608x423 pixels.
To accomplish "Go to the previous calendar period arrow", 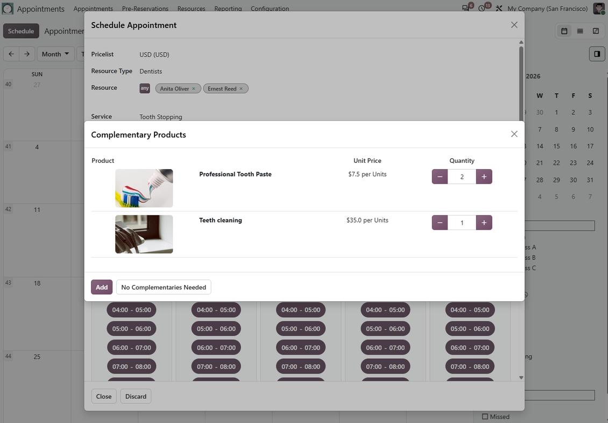I will pyautogui.click(x=11, y=54).
